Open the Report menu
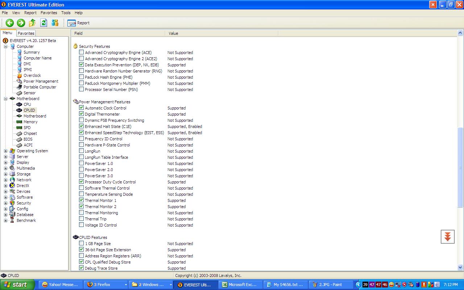Viewport: 464px width, 290px height. pos(30,13)
